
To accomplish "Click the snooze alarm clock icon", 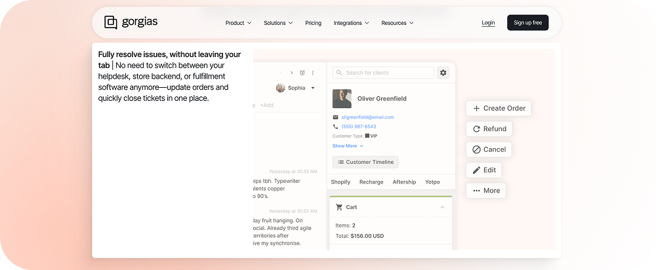I will point(302,73).
